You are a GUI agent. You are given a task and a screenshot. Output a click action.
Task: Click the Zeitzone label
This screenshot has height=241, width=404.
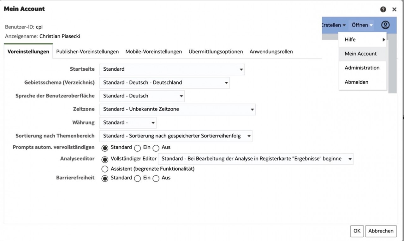(x=84, y=109)
